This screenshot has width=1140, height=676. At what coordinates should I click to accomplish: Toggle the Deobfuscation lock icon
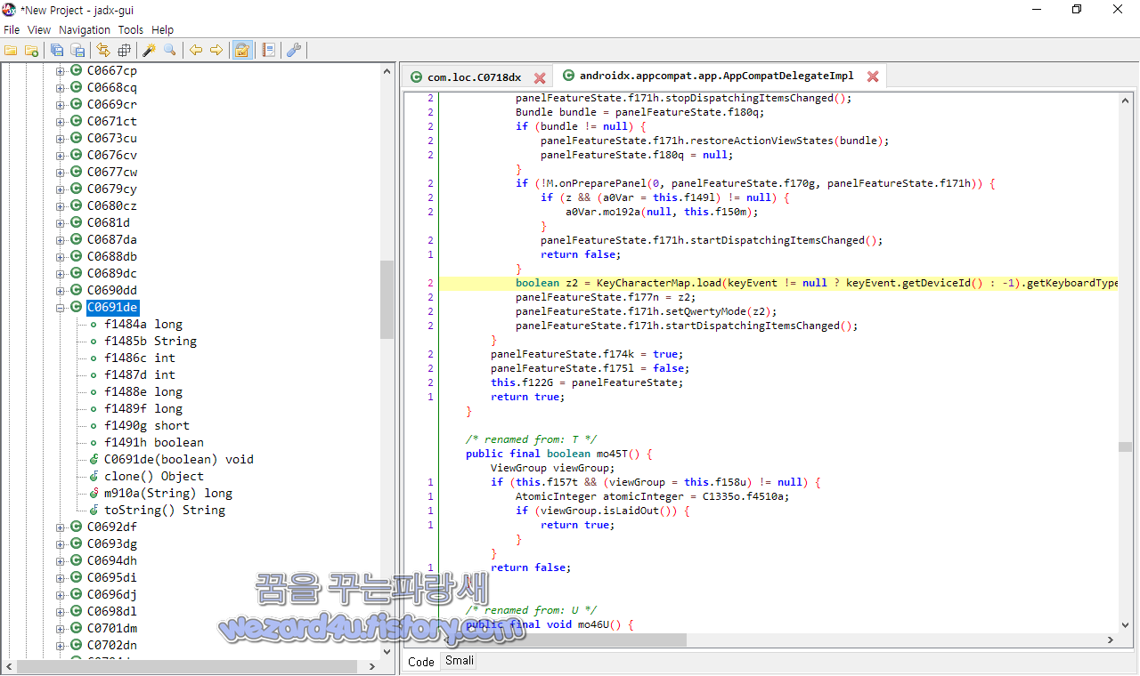(x=241, y=50)
